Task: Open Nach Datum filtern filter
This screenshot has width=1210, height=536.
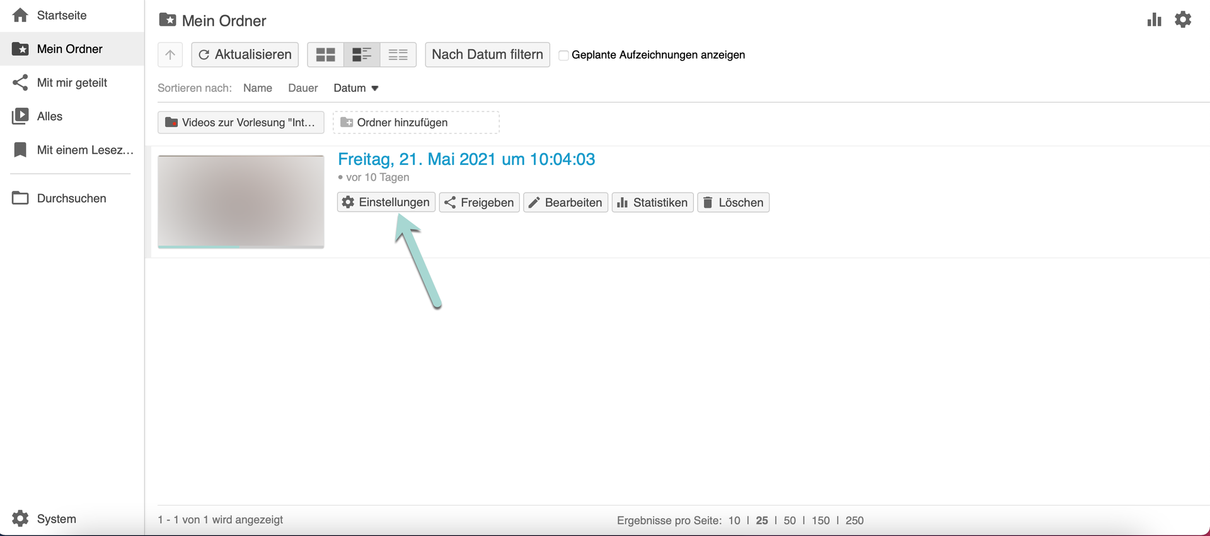Action: coord(487,55)
